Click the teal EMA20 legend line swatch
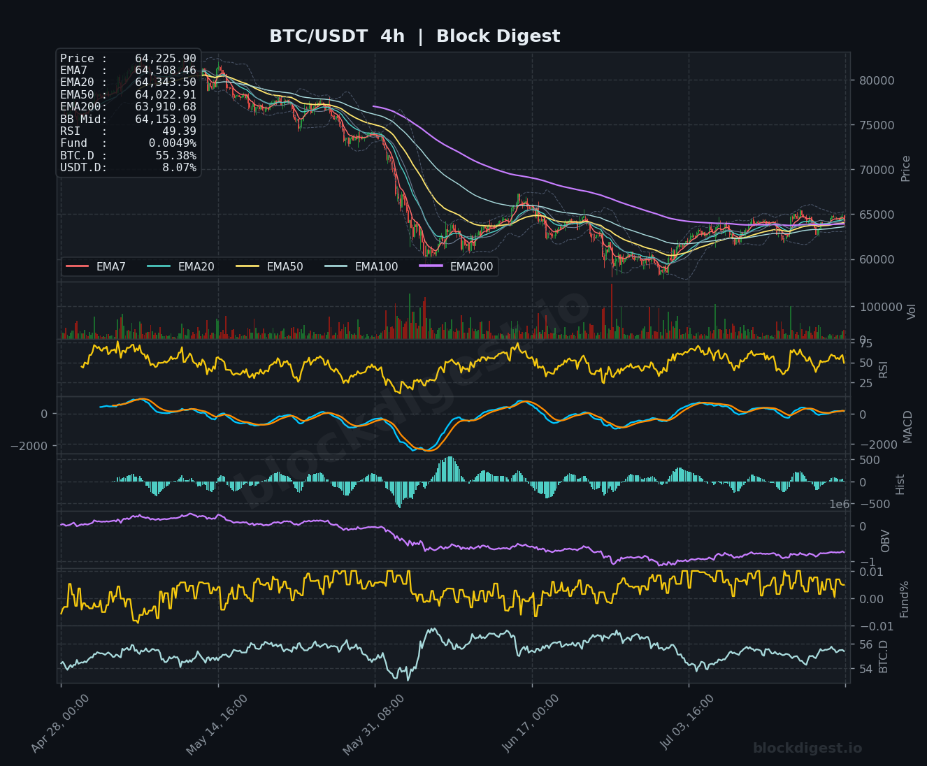The height and width of the screenshot is (766, 927). tap(159, 266)
